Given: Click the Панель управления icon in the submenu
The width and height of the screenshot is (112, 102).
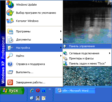Looking at the screenshot, I should (x=65, y=46).
